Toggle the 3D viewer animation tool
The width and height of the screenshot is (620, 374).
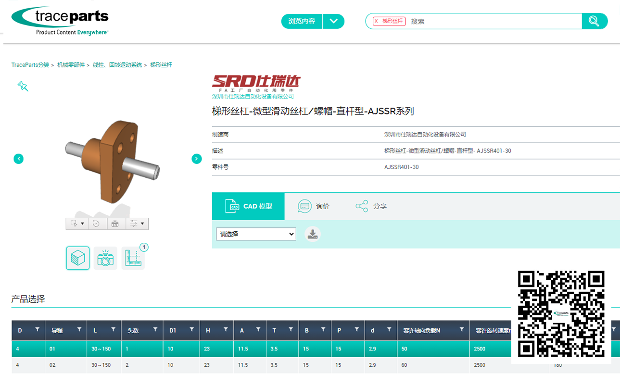coord(115,224)
